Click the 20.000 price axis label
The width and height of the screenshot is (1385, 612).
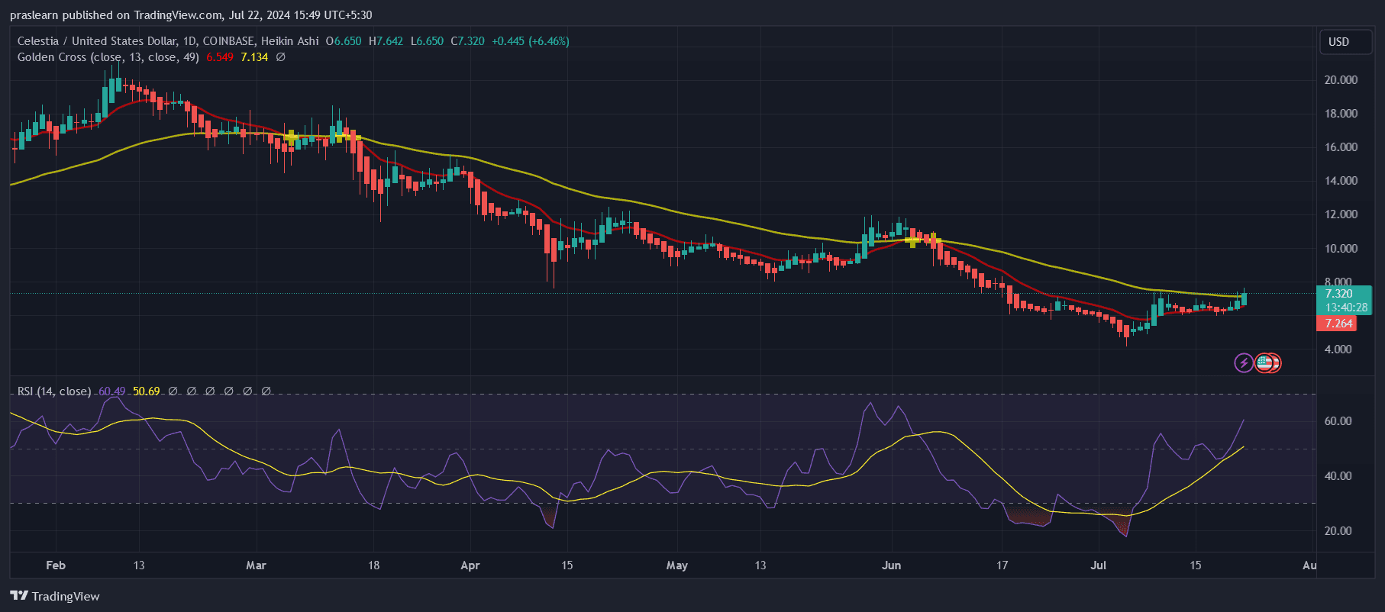[x=1341, y=80]
